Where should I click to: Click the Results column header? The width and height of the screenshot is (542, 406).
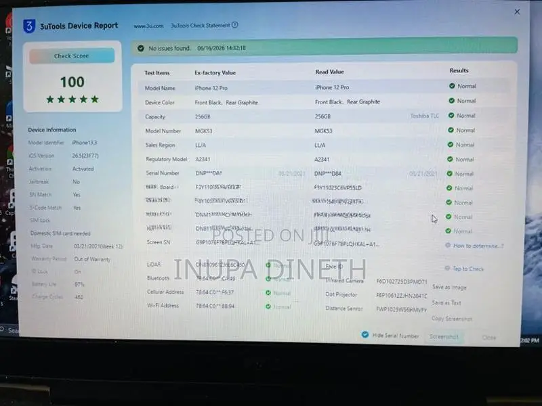point(459,70)
